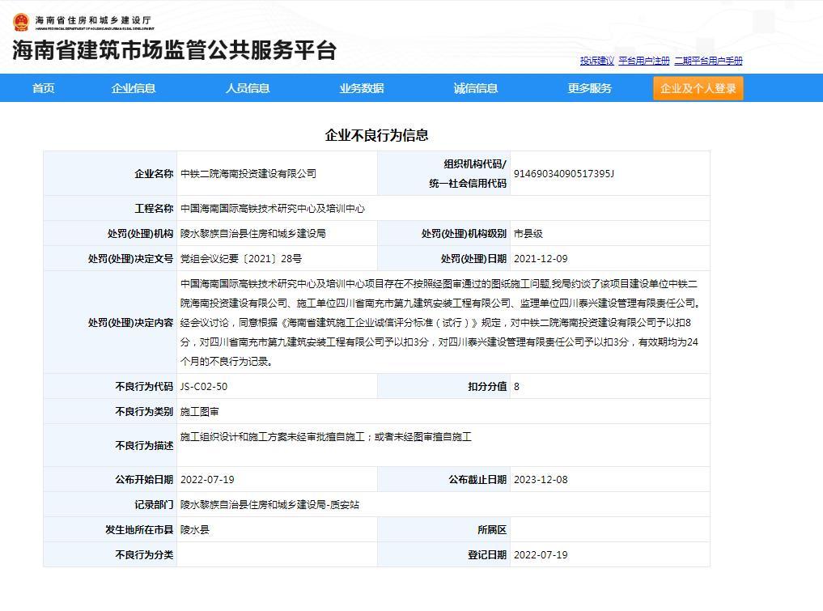This screenshot has width=823, height=611.
Task: Open the 企业信息 menu
Action: click(x=134, y=88)
